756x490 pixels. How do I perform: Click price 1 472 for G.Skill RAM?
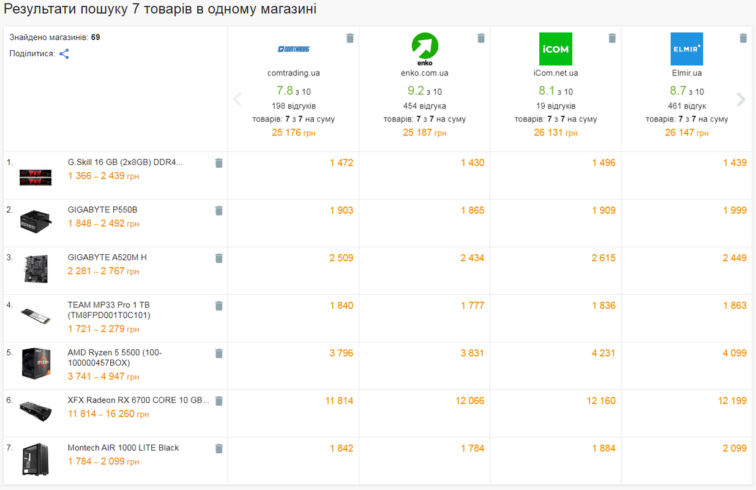[342, 163]
